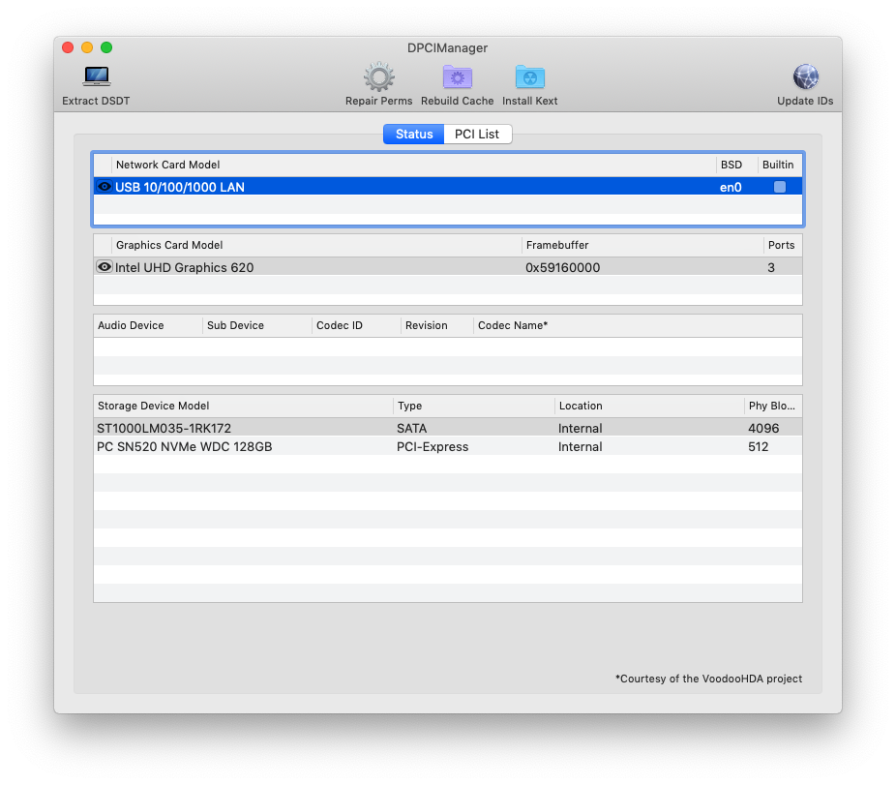
Task: Click the Location column header
Action: pos(649,406)
